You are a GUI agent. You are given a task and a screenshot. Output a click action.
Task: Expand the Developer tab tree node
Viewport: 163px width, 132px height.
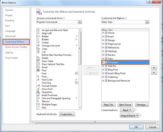pyautogui.click(x=103, y=62)
